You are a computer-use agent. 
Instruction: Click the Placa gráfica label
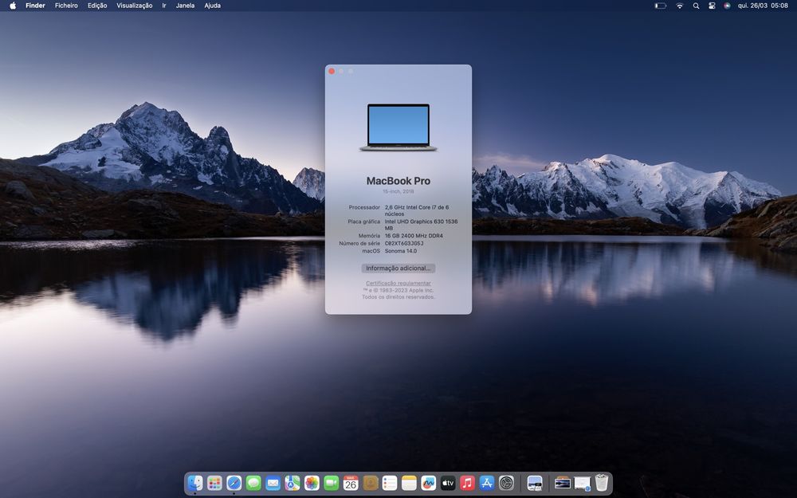pos(364,222)
